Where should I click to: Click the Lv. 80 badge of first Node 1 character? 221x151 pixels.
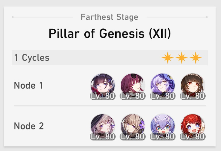coord(103,96)
